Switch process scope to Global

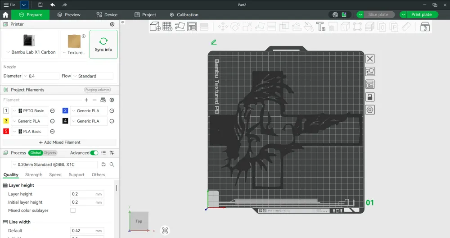[36, 153]
